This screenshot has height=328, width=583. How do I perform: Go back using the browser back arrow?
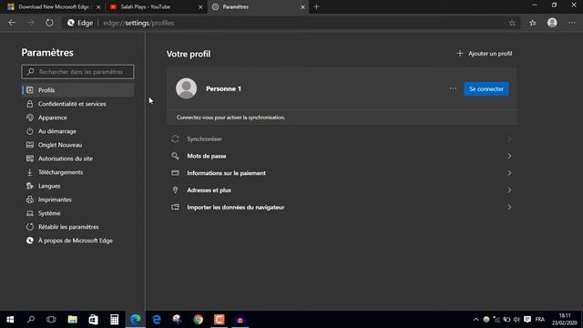click(x=12, y=23)
